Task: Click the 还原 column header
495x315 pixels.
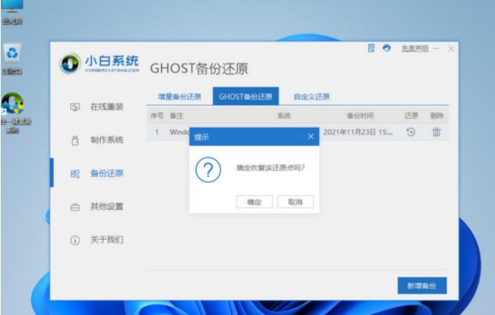Action: pyautogui.click(x=411, y=116)
